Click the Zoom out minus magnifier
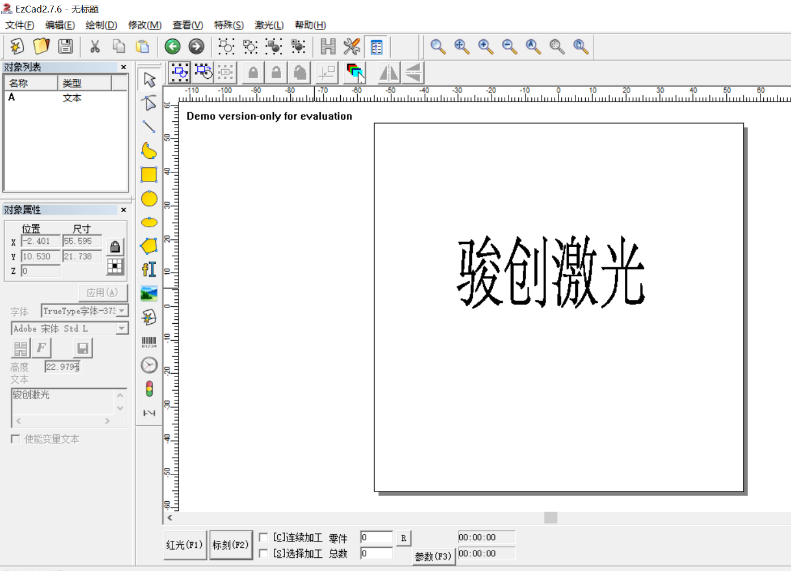 point(509,46)
